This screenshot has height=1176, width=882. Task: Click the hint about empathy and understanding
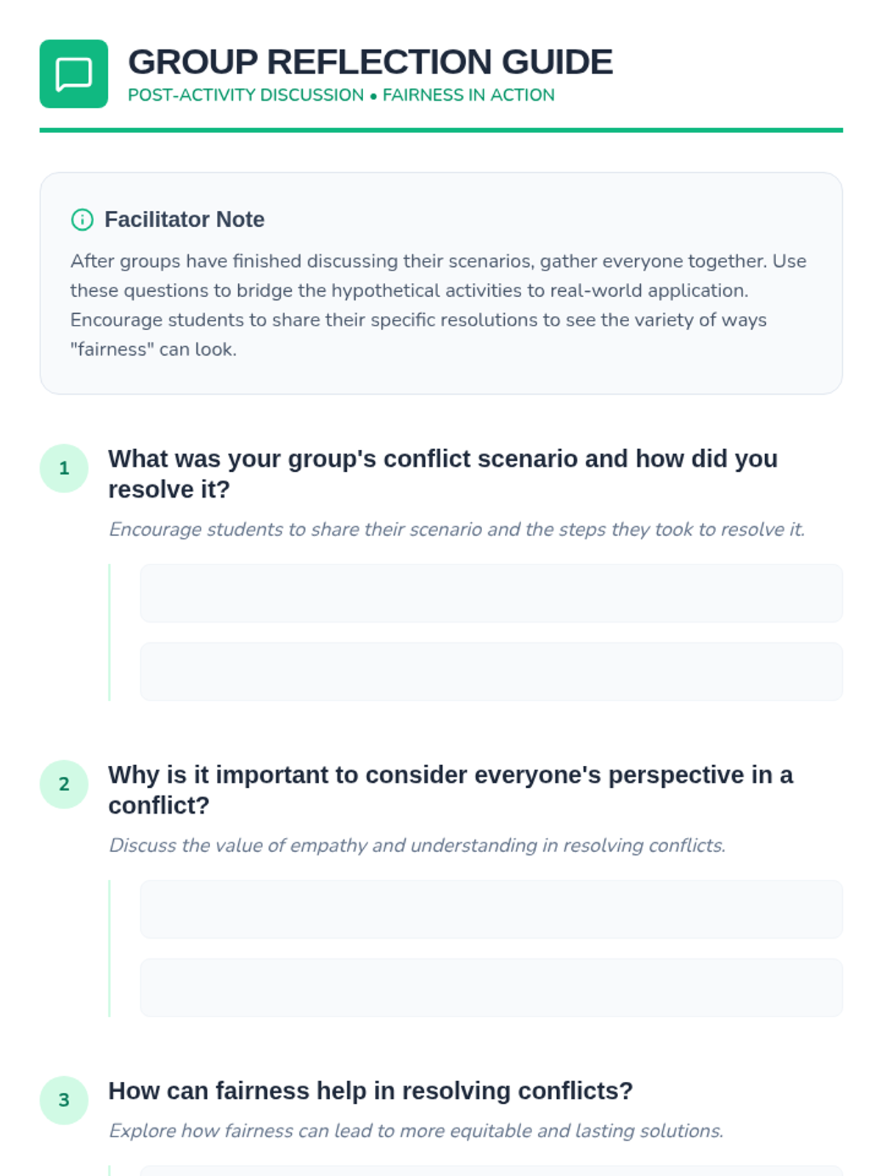[x=417, y=845]
